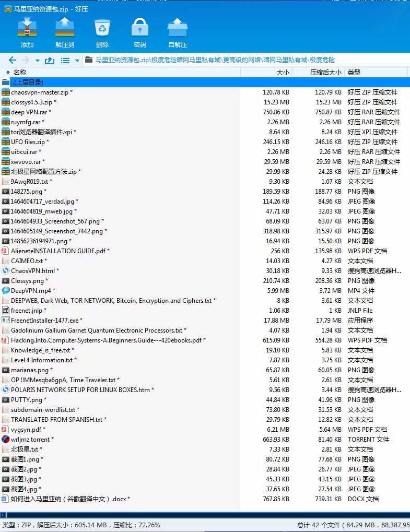Viewport: 410px width, 532px height.
Task: Click the tor浏览器翻译插件.xpi file icon
Action: [5, 132]
